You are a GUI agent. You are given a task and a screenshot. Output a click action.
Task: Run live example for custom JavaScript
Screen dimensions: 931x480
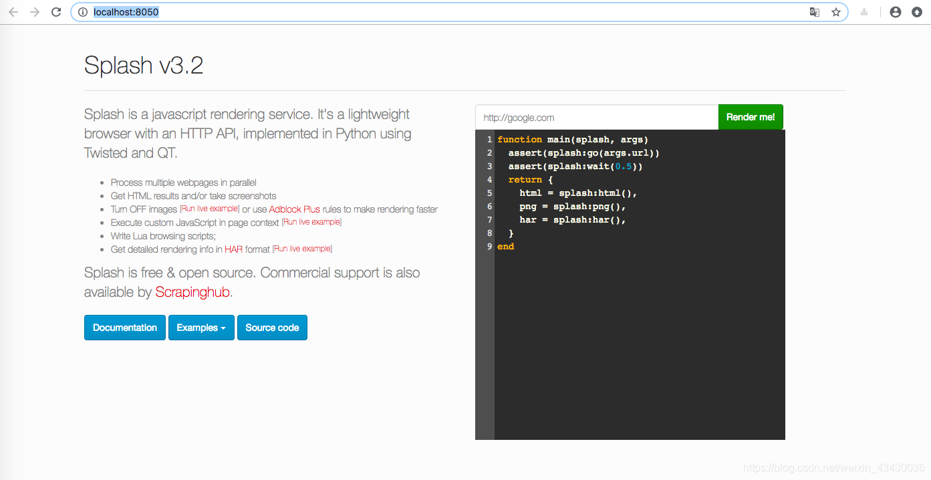[x=311, y=222]
